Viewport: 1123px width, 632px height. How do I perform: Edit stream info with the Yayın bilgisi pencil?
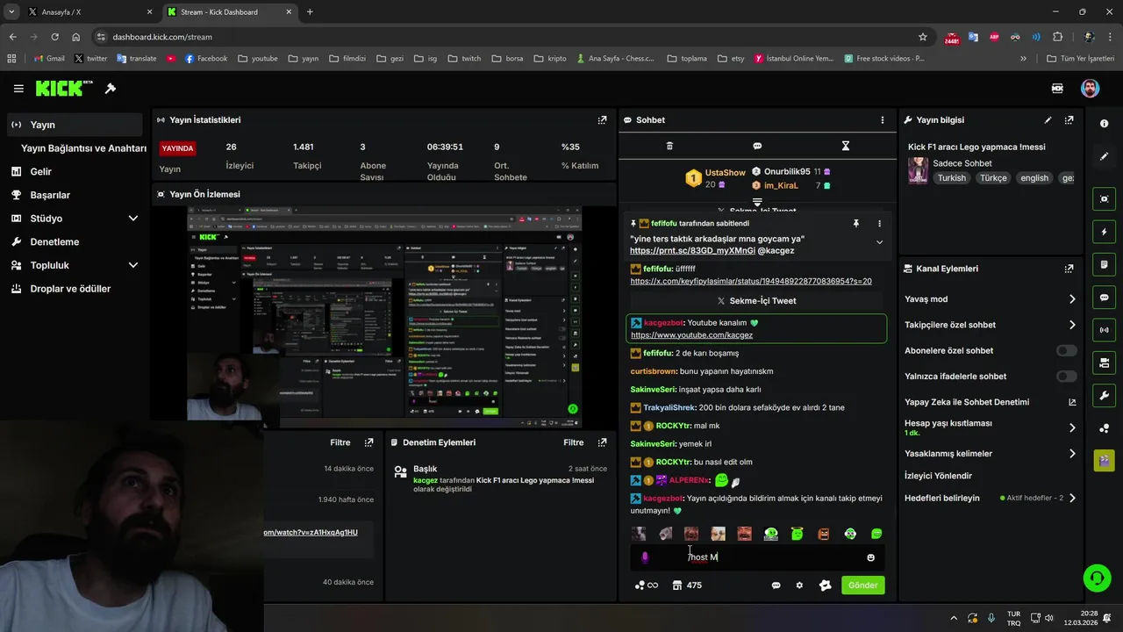[1048, 120]
